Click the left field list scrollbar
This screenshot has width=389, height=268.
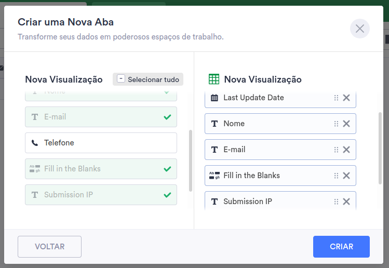(190, 161)
